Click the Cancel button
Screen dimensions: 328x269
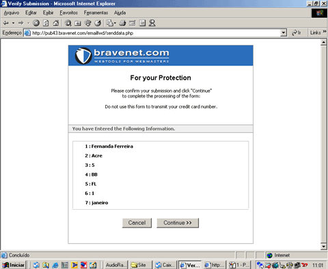[x=137, y=223]
